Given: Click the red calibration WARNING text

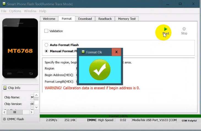Looking at the screenshot, I should coord(92,88).
